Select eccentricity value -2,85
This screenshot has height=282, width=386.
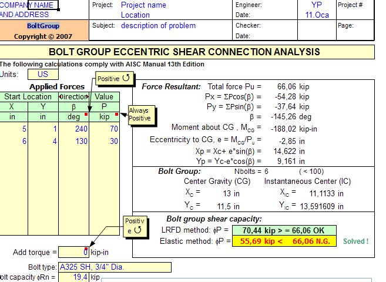[287, 142]
